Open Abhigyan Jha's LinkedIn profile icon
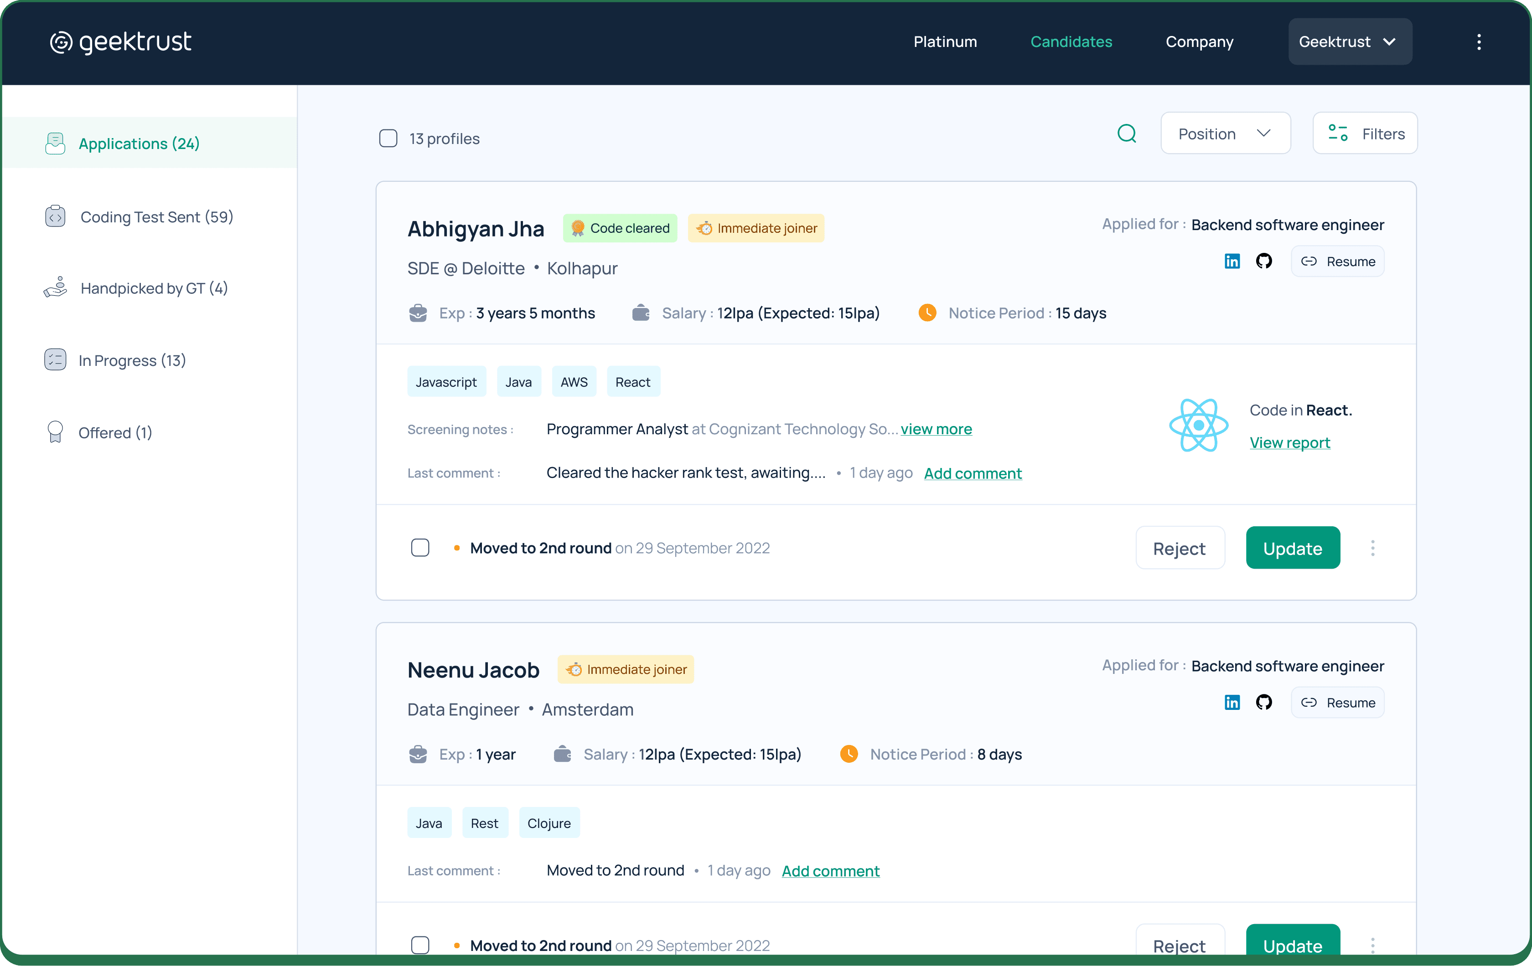The height and width of the screenshot is (966, 1532). (x=1232, y=262)
